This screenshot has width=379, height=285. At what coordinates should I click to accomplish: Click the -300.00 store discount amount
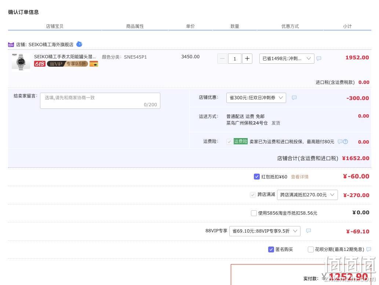pyautogui.click(x=357, y=98)
